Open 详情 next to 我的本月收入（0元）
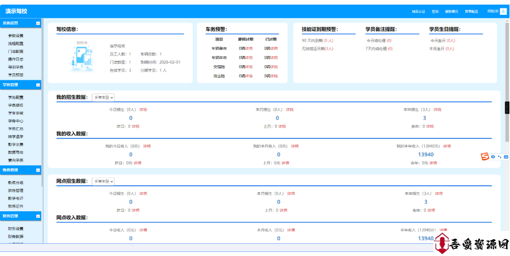Image resolution: width=510 pixels, height=256 pixels. click(295, 147)
